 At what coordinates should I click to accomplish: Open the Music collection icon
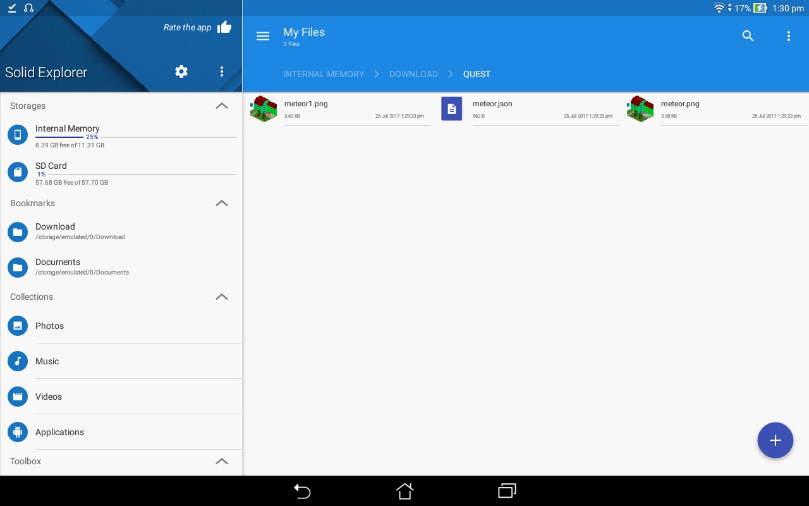coord(18,361)
